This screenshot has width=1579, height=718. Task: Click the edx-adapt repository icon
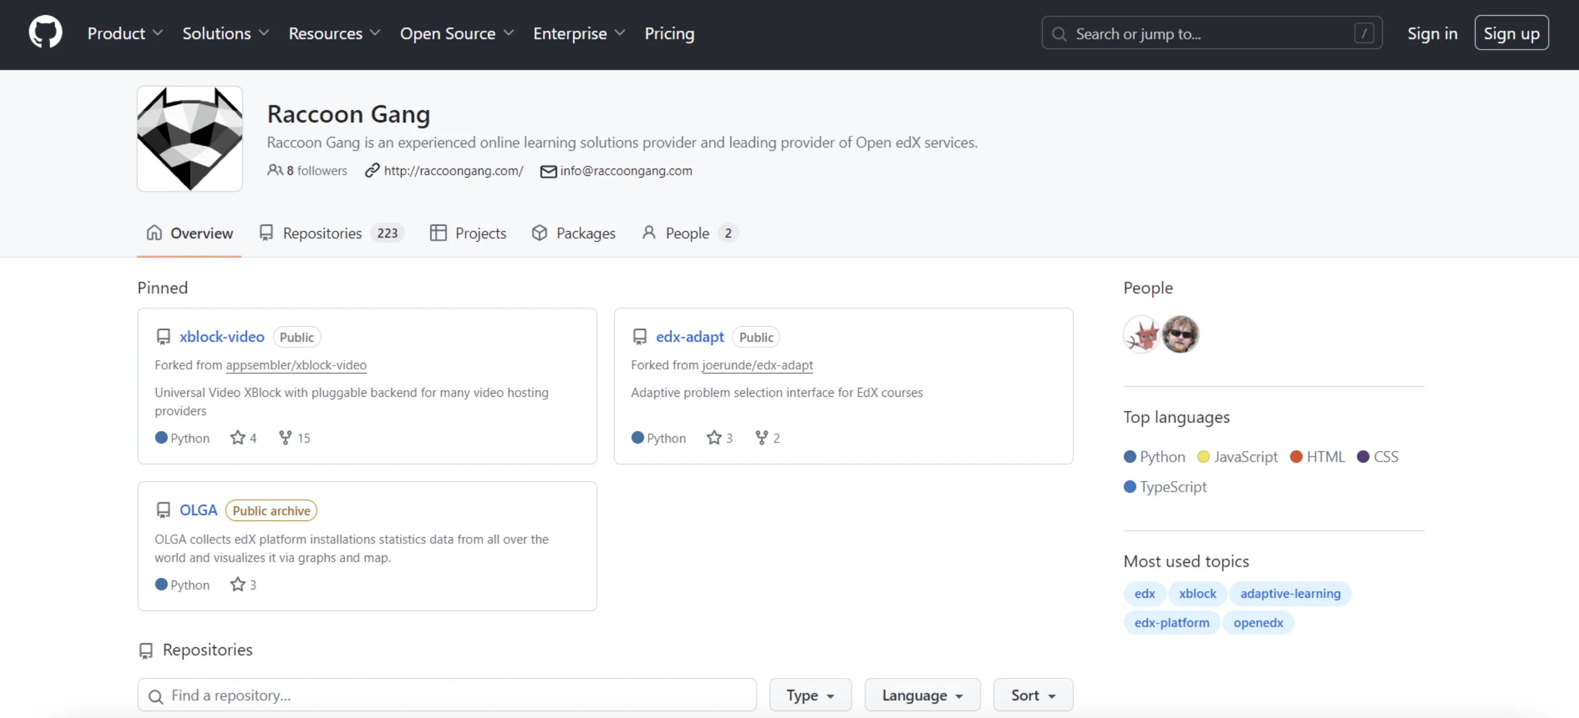pos(639,337)
